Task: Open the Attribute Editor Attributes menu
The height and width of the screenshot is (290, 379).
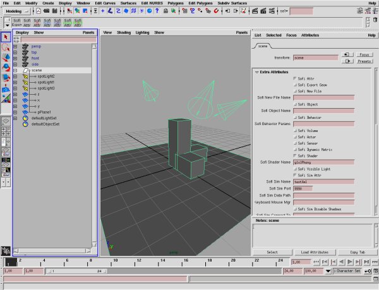Action: tap(310, 35)
